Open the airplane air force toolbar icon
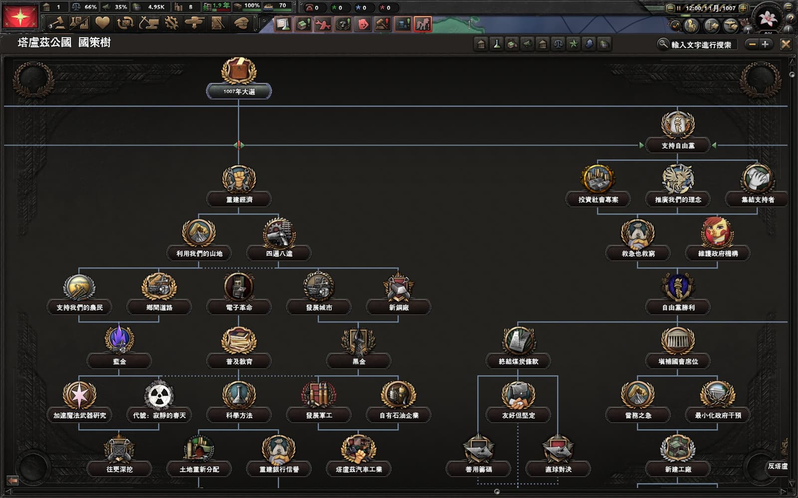The image size is (798, 498). tap(194, 23)
